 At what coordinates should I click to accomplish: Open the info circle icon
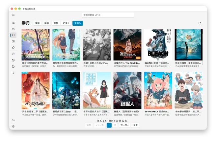[13, 120]
